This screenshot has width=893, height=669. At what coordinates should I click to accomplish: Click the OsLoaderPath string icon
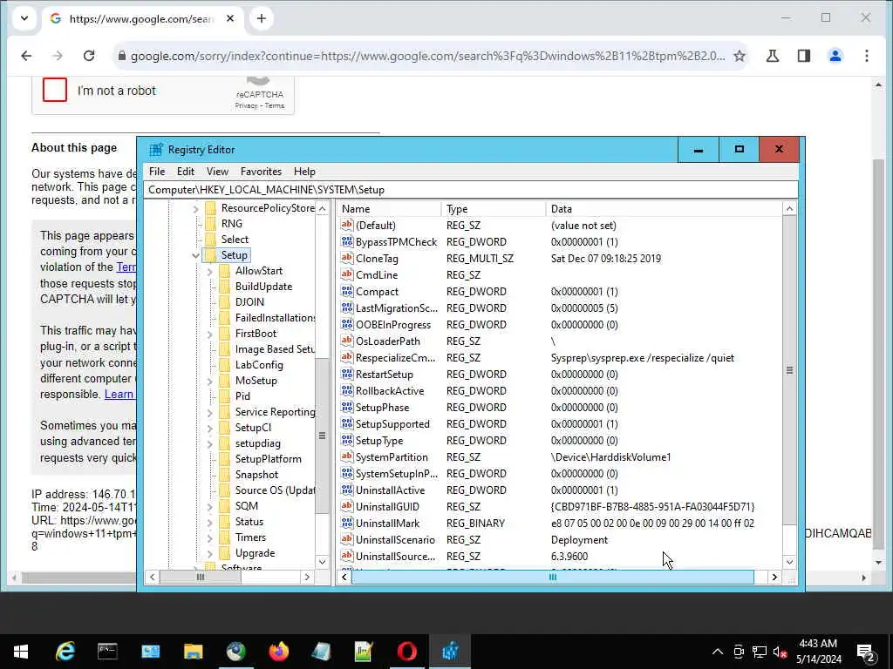(347, 341)
